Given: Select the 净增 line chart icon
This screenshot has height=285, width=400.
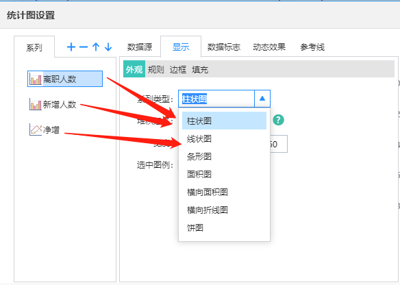Looking at the screenshot, I should click(36, 129).
